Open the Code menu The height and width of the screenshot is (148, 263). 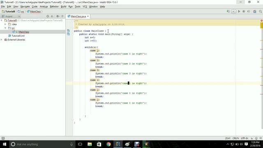(35, 7)
